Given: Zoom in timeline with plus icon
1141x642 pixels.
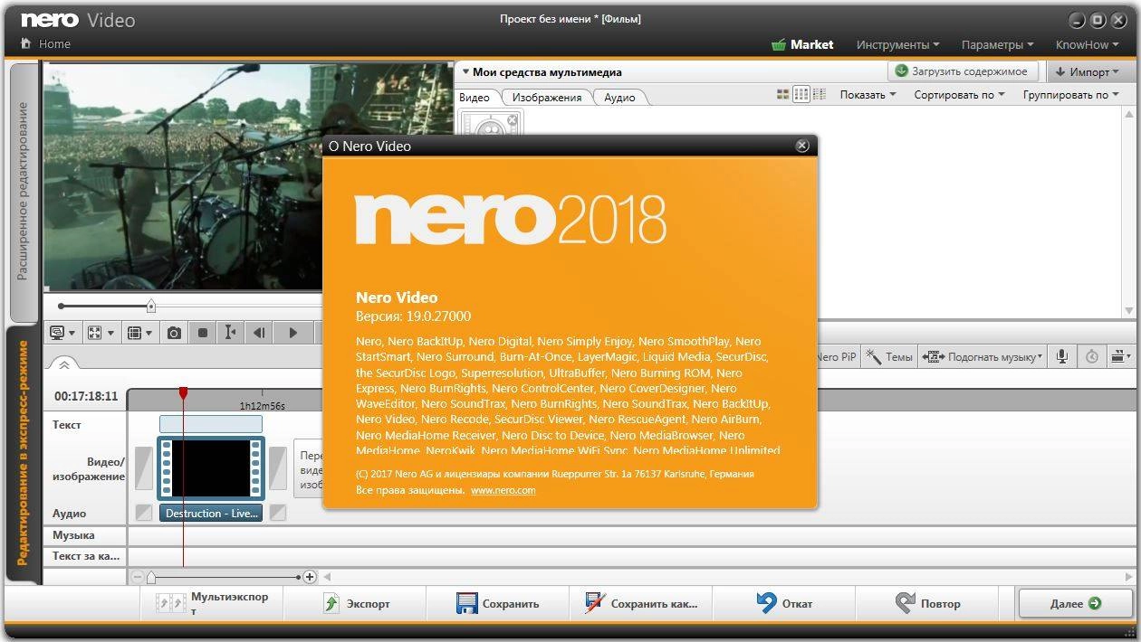Looking at the screenshot, I should 309,576.
